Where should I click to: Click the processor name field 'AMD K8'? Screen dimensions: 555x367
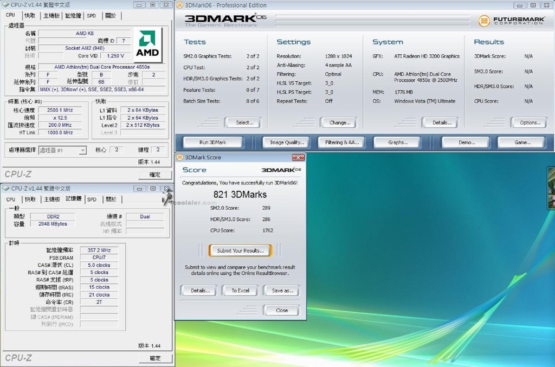coord(85,33)
